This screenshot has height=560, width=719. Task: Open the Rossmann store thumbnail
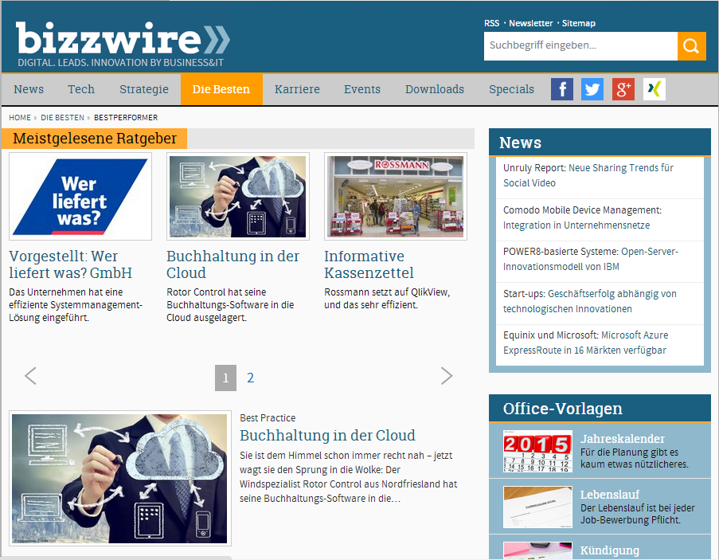coord(396,196)
